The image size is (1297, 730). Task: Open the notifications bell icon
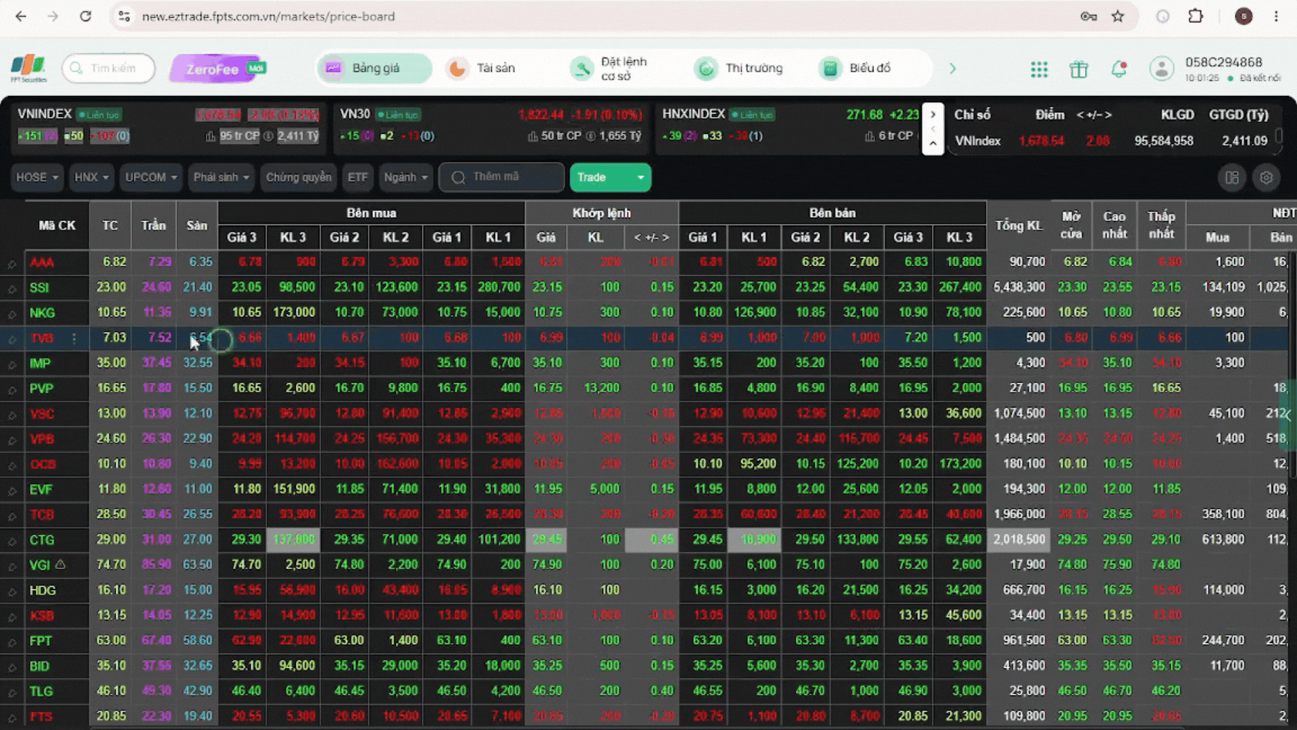1119,69
